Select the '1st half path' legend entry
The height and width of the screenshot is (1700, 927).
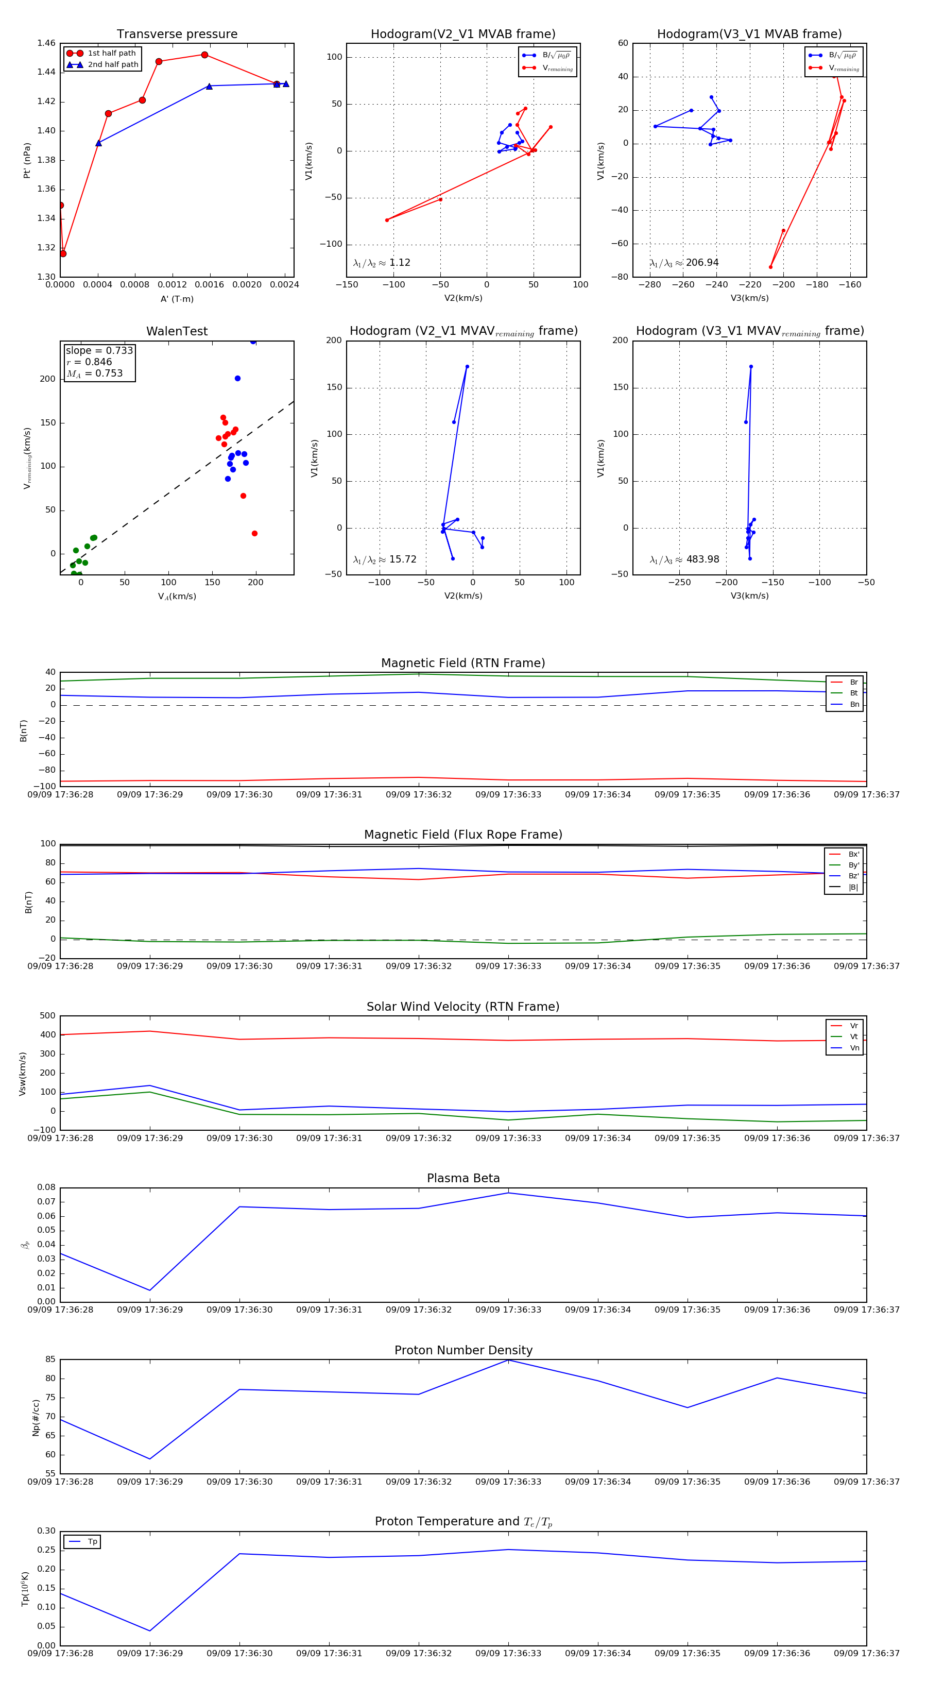click(101, 54)
